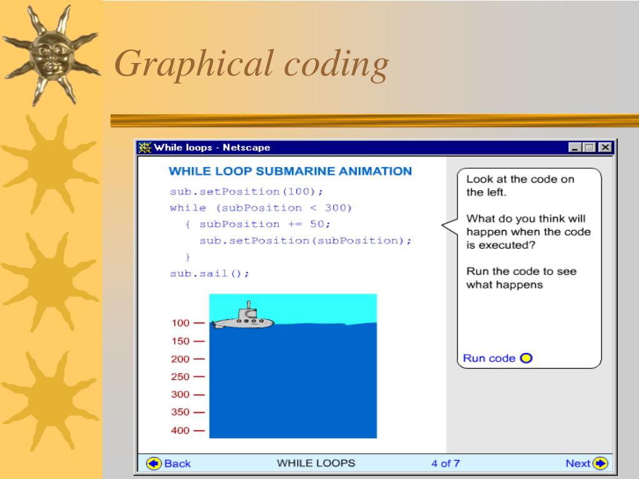This screenshot has width=639, height=479.
Task: Click the code line 'sub.sail();'
Action: (x=209, y=273)
